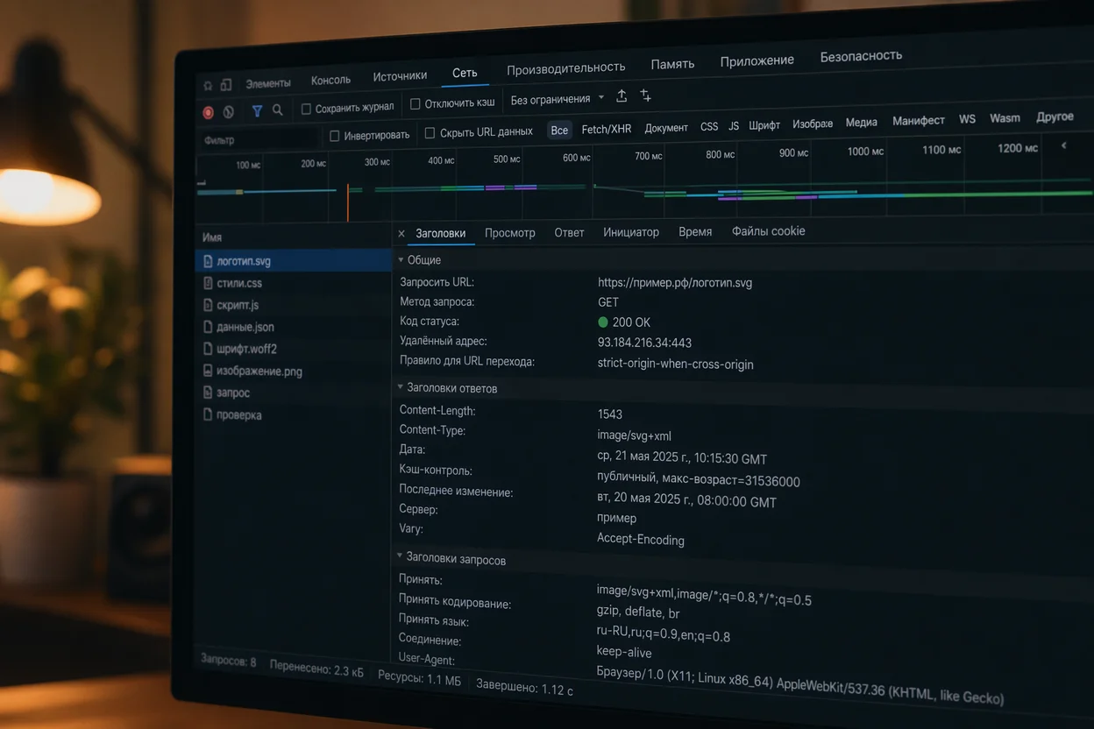Screen dimensions: 1094x729
Task: Close the request details pane with X
Action: 401,234
